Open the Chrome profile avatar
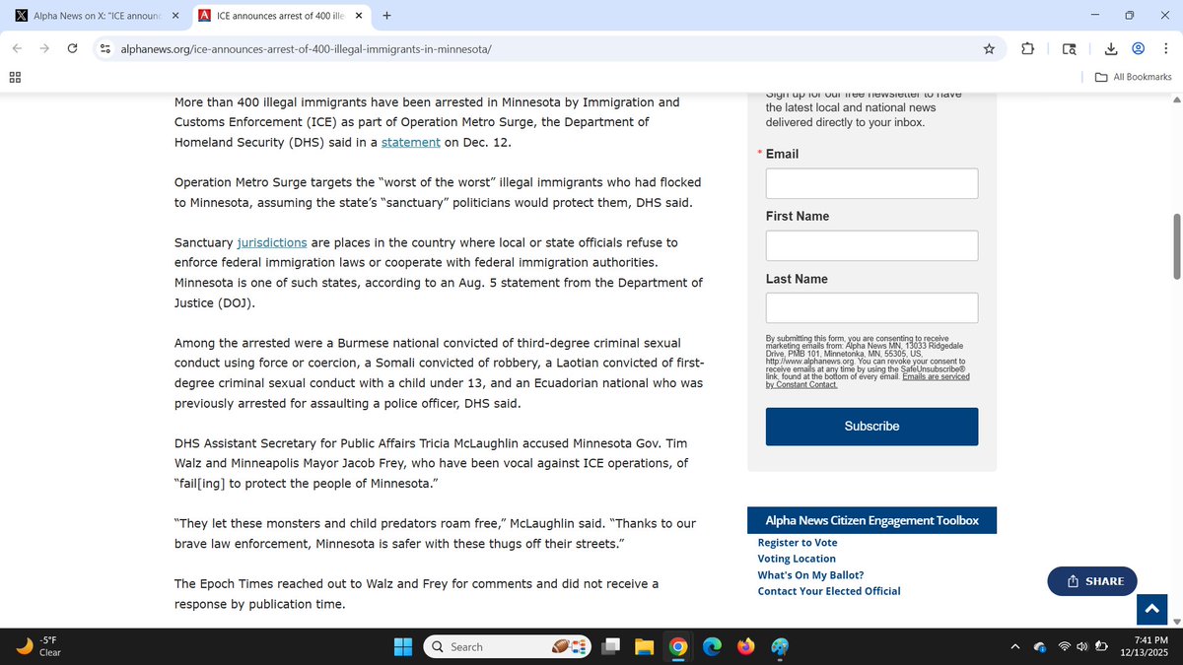Viewport: 1183px width, 665px height. click(1139, 48)
